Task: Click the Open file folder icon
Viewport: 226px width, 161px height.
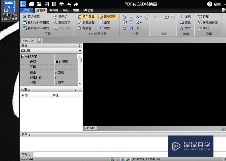Action: 39,4
